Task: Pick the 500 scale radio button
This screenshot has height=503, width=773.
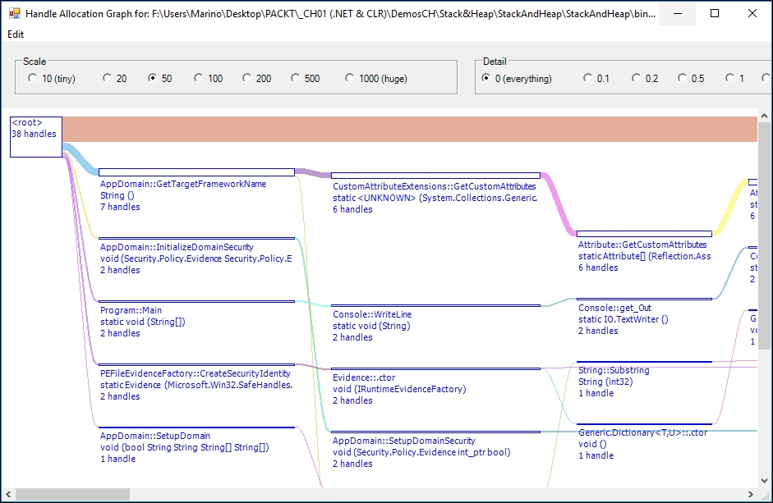Action: 305,78
